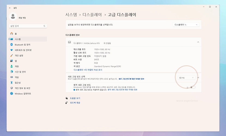Collapse the refresh rate selection section
The height and width of the screenshot is (136, 226).
point(198,78)
